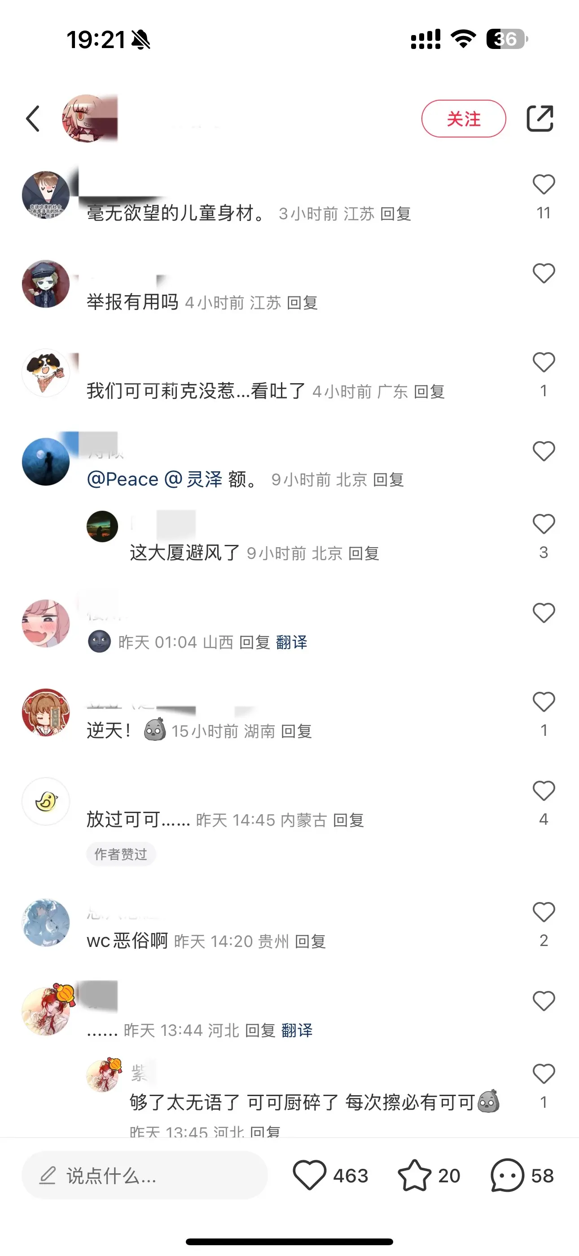This screenshot has width=579, height=1256.
Task: Tap the back arrow icon
Action: click(x=33, y=119)
